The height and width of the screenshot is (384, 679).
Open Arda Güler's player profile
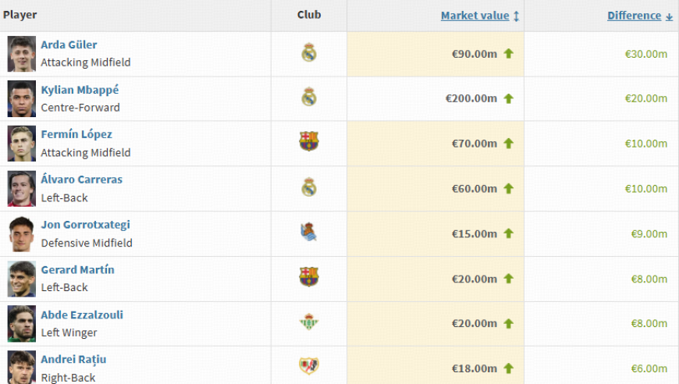(x=69, y=45)
